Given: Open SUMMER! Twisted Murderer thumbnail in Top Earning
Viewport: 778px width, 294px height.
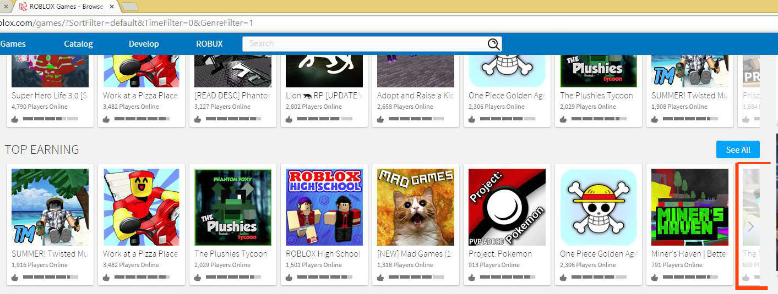Looking at the screenshot, I should click(50, 207).
